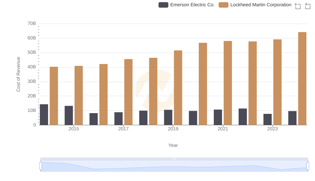The width and height of the screenshot is (315, 181).
Task: Click the Lockheed Martin bar for 2024
Action: 302,79
